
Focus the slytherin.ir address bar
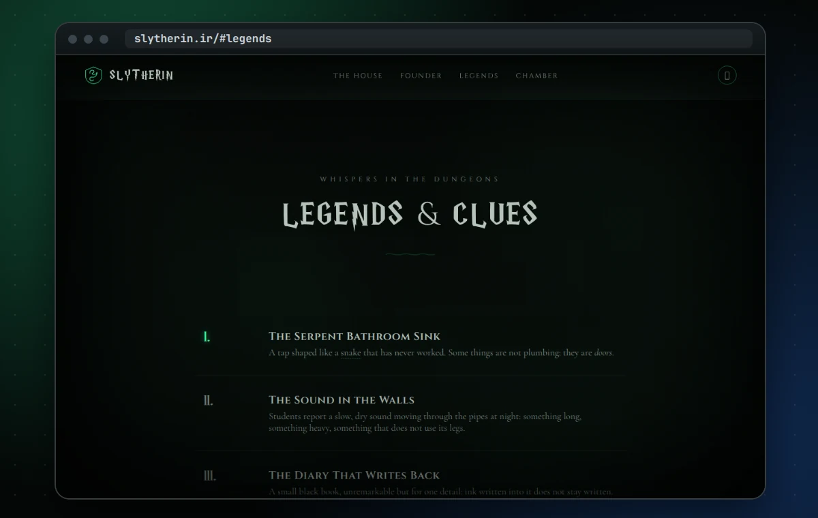tap(438, 39)
